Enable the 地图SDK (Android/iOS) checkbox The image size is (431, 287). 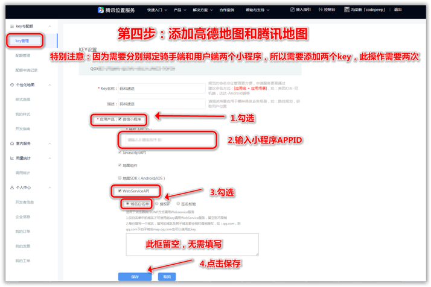pyautogui.click(x=120, y=178)
